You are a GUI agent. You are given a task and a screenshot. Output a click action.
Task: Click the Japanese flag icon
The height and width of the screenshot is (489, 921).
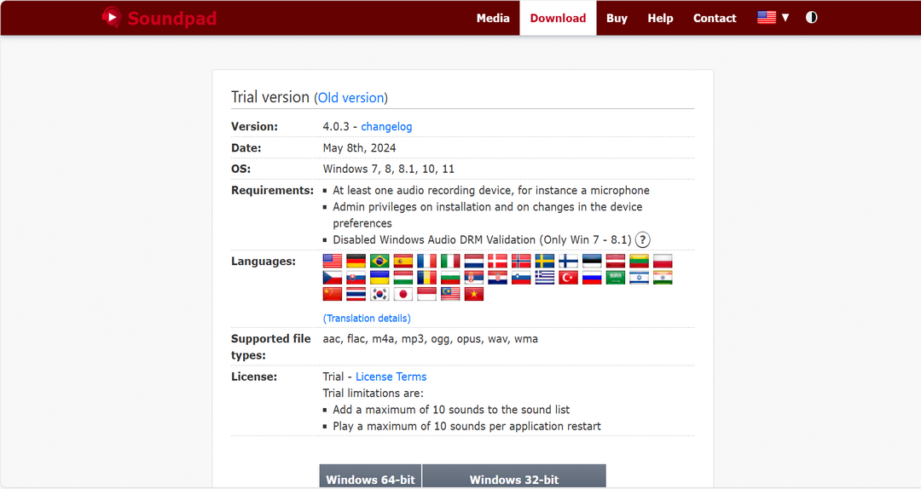[x=403, y=294]
